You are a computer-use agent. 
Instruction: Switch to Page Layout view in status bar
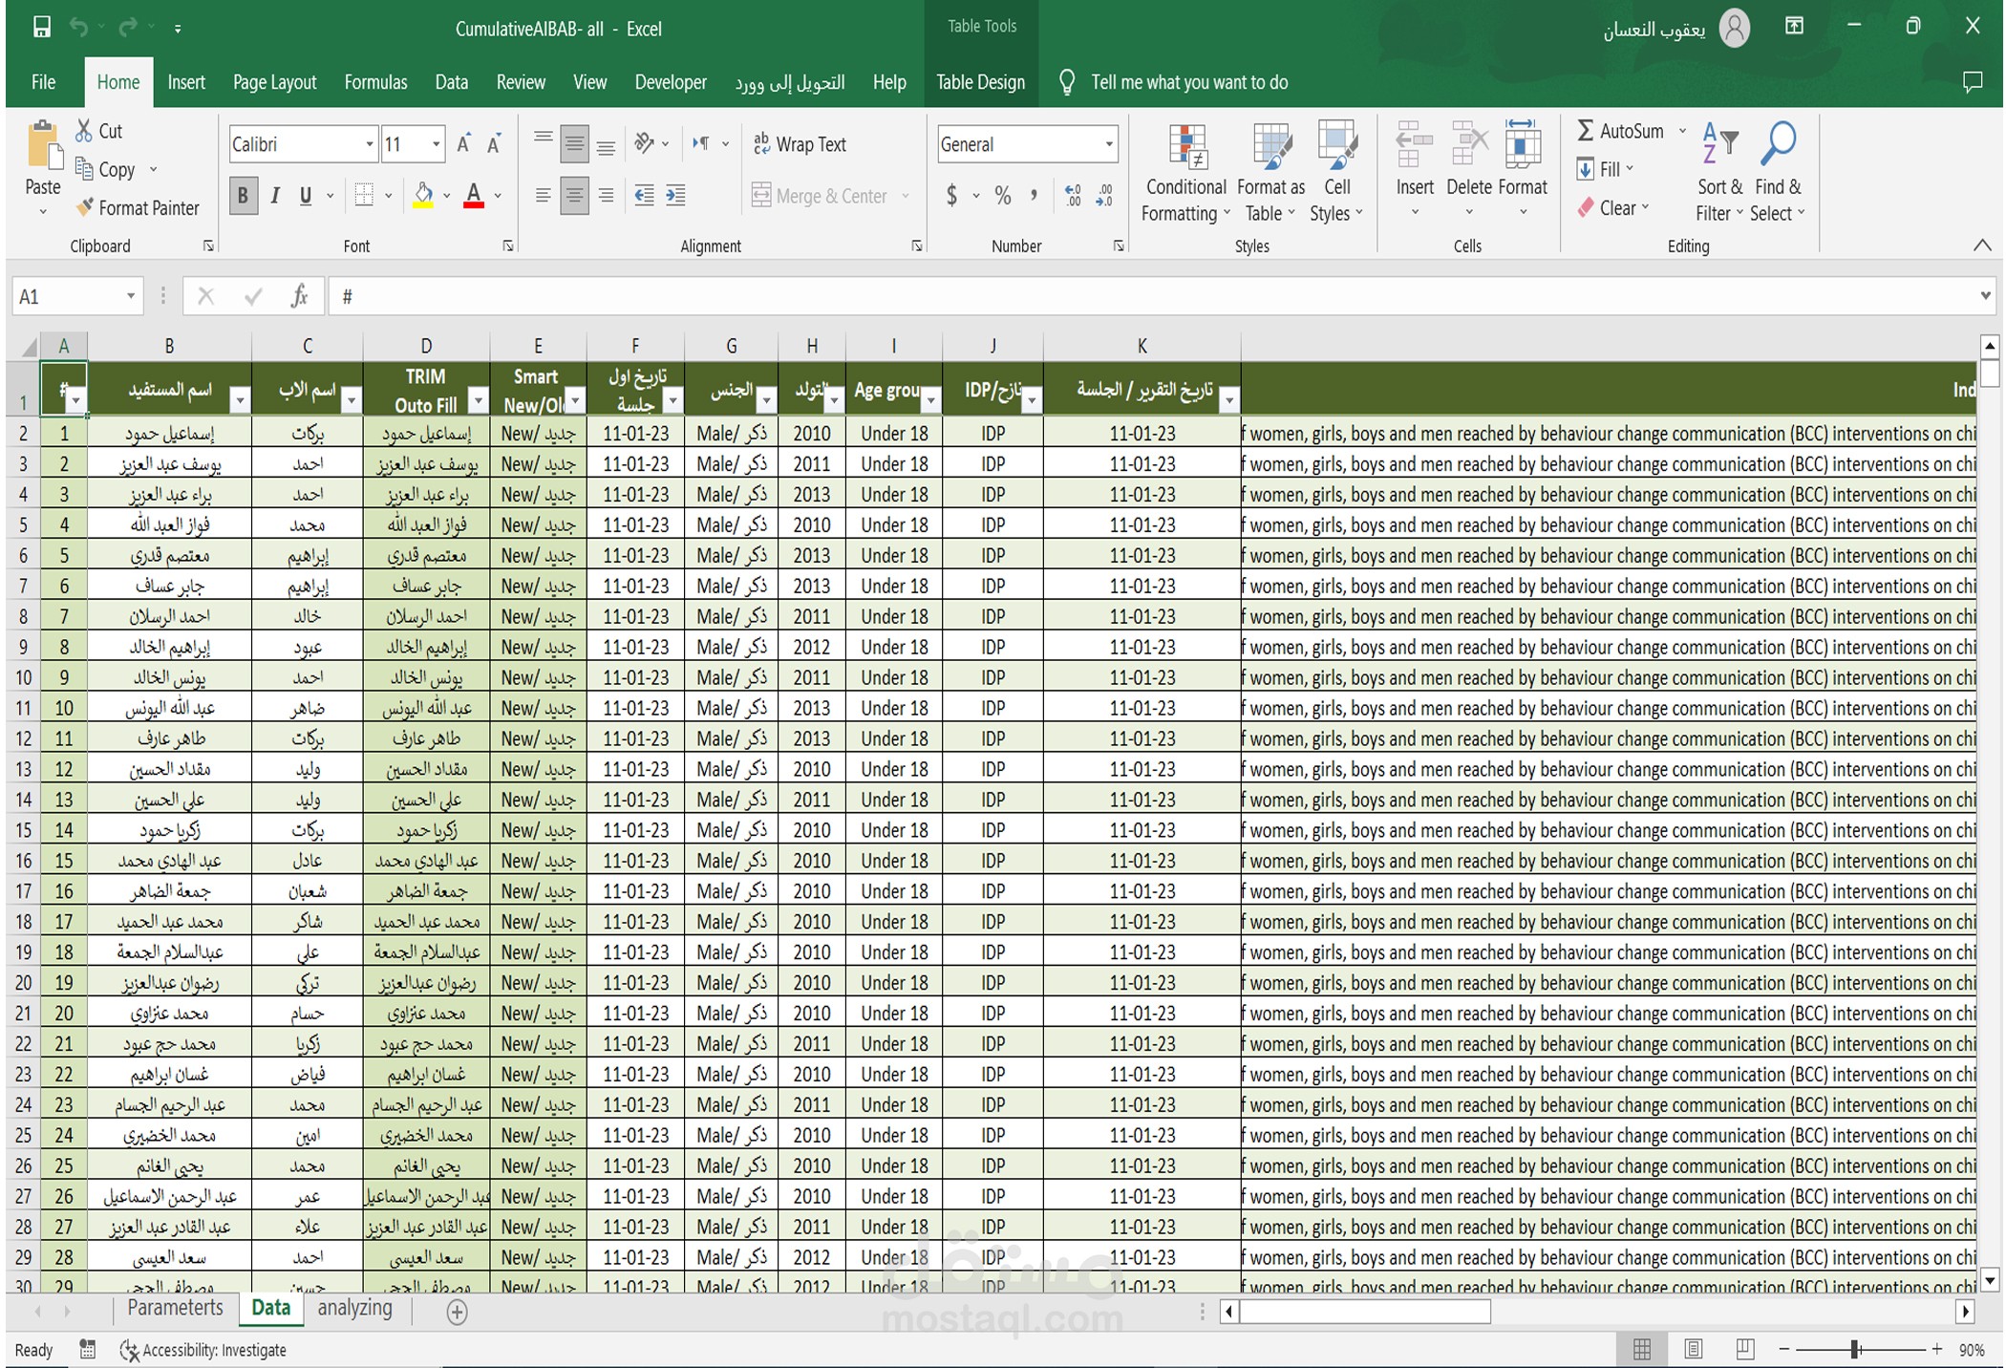tap(1693, 1349)
